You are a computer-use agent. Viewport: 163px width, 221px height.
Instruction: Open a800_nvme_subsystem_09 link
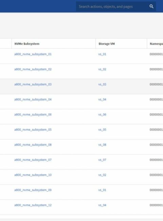[33, 190]
